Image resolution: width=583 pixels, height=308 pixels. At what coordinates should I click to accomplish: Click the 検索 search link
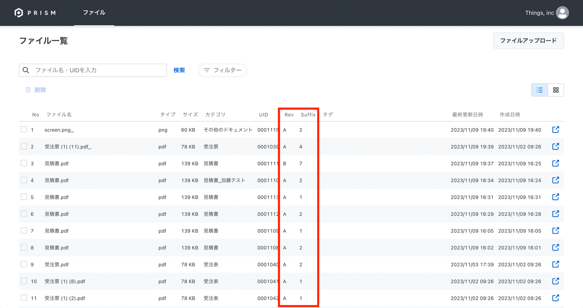coord(179,70)
